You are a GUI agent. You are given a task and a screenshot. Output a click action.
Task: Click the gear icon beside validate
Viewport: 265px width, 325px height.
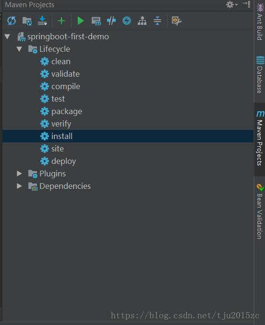(45, 74)
